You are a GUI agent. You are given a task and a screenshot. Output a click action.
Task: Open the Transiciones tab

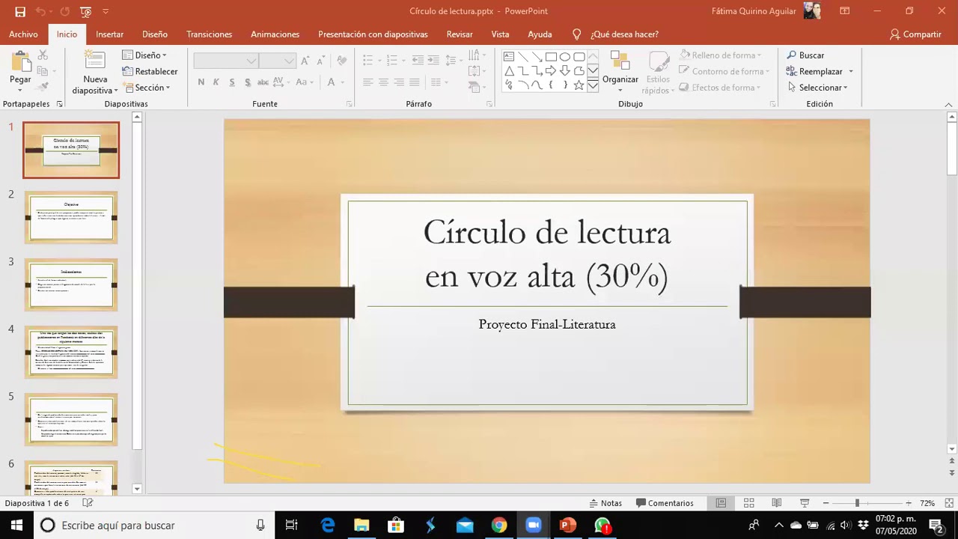click(x=209, y=34)
